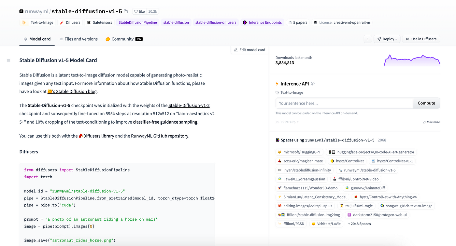Open the table of contents hamburger icon
This screenshot has width=456, height=246.
(x=8, y=60)
